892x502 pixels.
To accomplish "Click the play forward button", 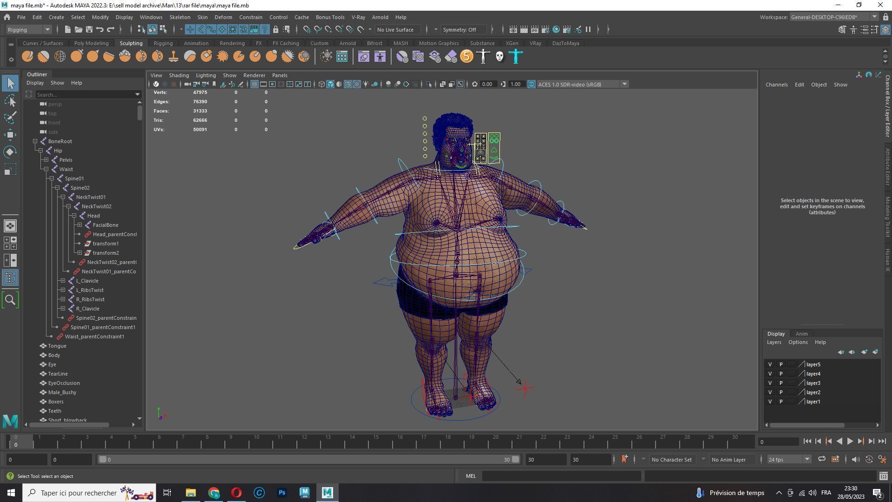I will click(850, 442).
